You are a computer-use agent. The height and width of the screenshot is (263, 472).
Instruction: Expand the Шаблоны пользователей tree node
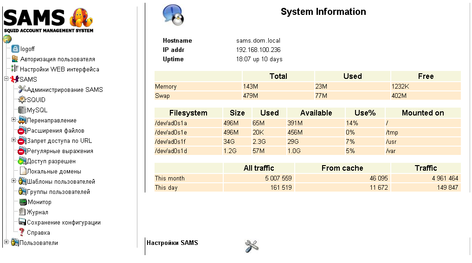pos(13,181)
